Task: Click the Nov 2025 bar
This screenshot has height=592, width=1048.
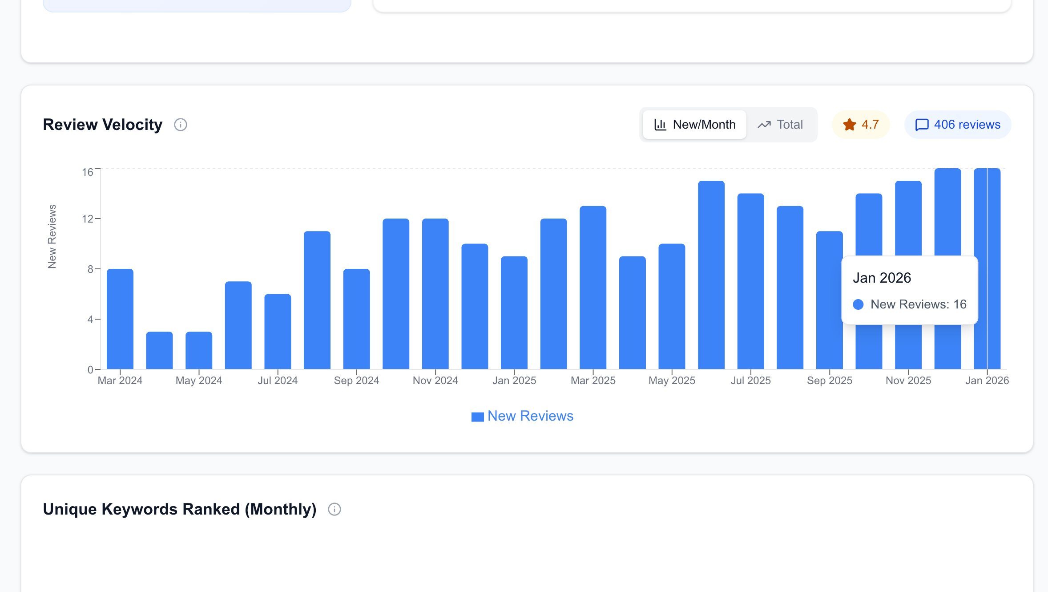Action: coord(908,218)
